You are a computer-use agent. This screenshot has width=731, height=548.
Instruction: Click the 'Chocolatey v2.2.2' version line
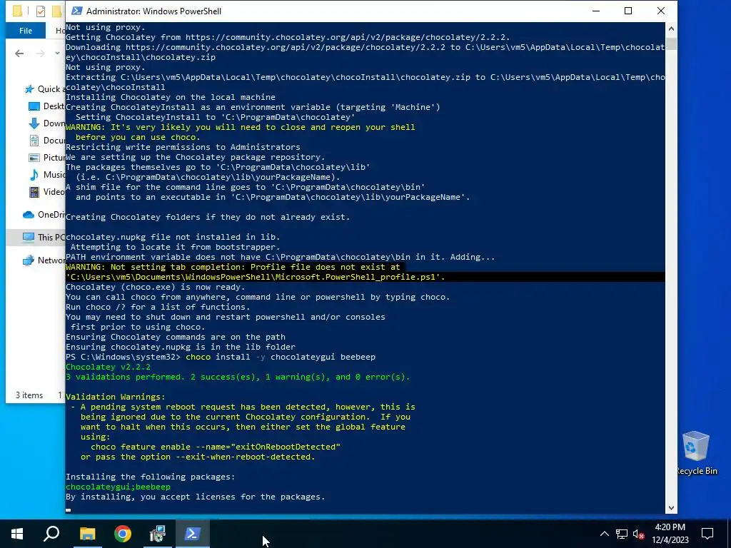pos(108,367)
